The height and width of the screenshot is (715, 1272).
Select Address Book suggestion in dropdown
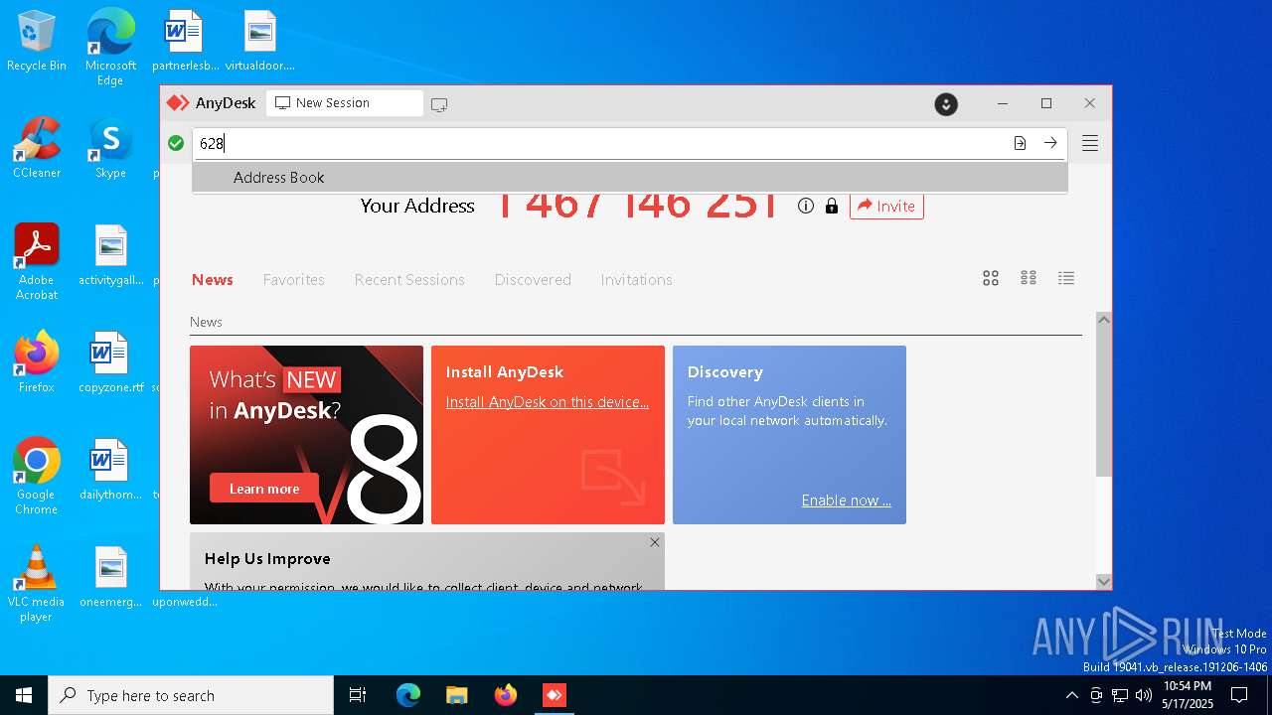pyautogui.click(x=630, y=178)
